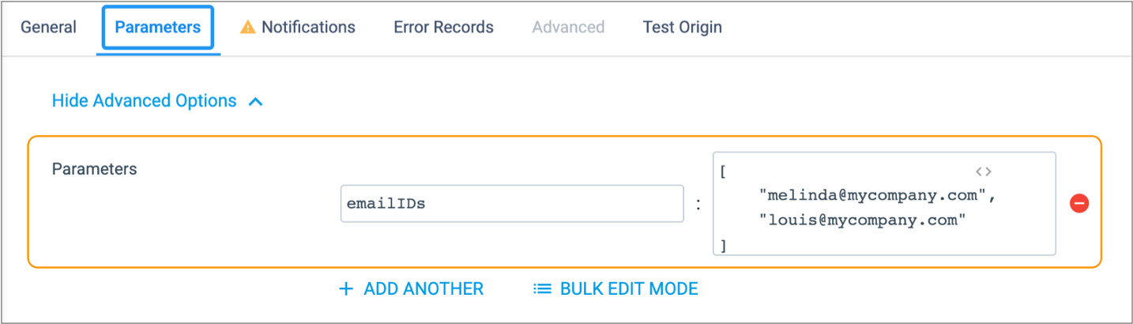Viewport: 1133px width, 324px height.
Task: Open the Test Origin tab
Action: [x=682, y=28]
